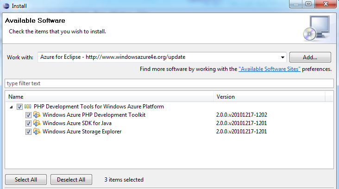This screenshot has width=339, height=189.
Task: Uncheck PHP Development Tools for Windows Azure Platform
Action: [19, 107]
